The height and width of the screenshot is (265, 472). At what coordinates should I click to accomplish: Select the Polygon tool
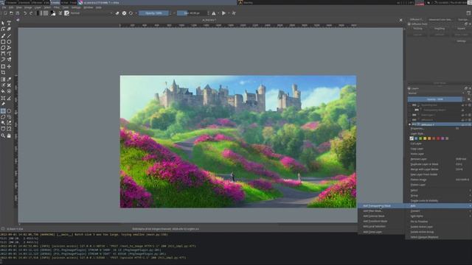click(3, 47)
